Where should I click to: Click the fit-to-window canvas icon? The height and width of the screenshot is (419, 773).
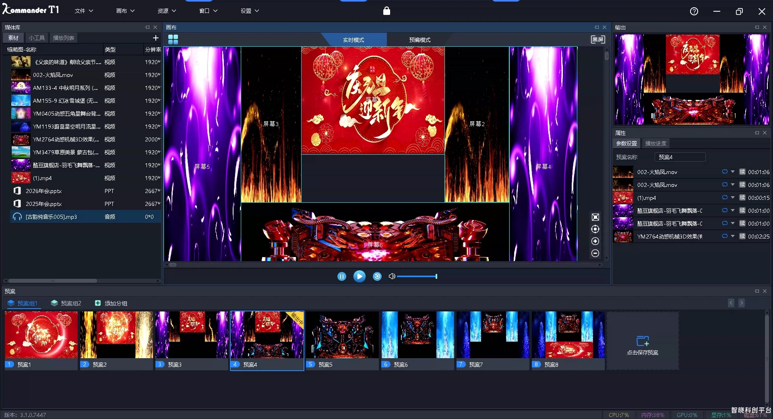tap(595, 217)
